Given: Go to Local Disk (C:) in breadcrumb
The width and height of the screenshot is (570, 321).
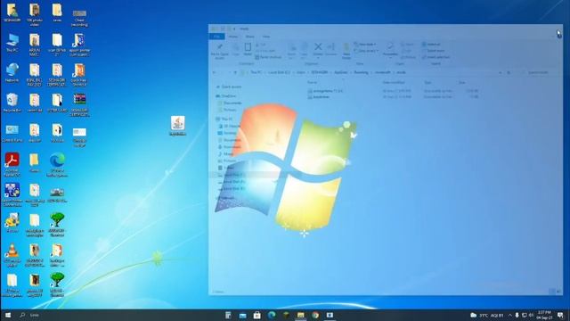Looking at the screenshot, I should click(279, 72).
